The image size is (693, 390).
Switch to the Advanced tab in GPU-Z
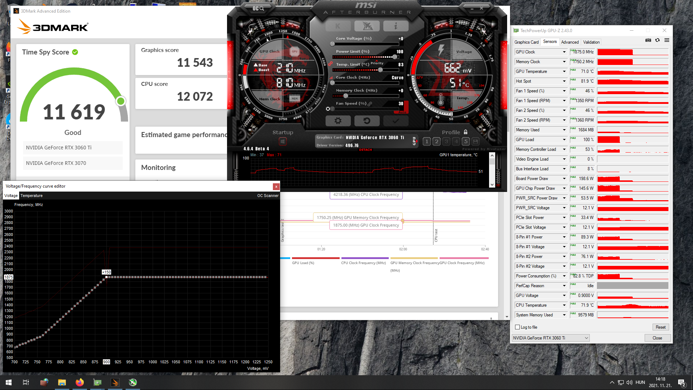click(x=570, y=42)
